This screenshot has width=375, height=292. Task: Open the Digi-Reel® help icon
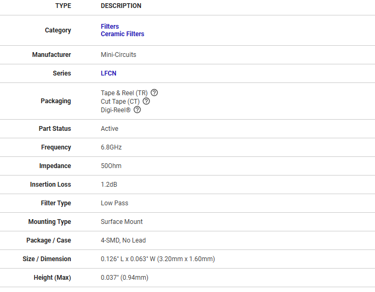coord(137,110)
